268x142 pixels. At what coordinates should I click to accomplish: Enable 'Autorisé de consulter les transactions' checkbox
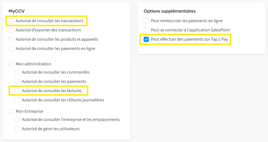[x=11, y=21]
